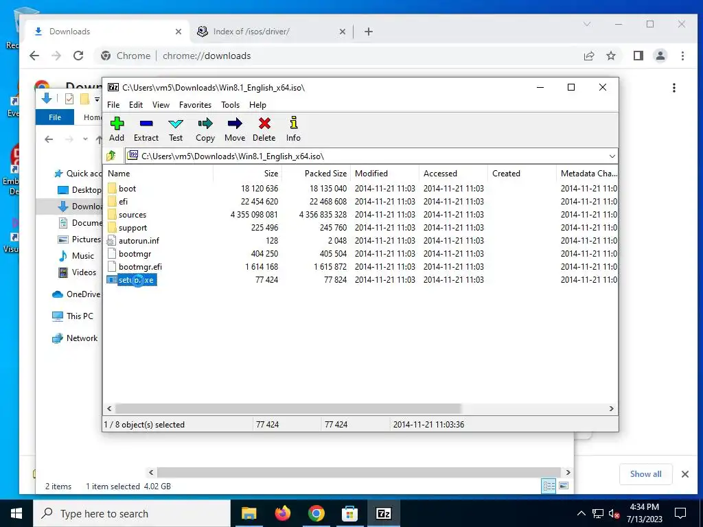Open the Windows Start menu
Viewport: 703px width, 527px height.
coord(16,513)
